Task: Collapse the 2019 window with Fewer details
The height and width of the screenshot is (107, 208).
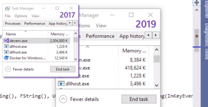Action: [63, 99]
